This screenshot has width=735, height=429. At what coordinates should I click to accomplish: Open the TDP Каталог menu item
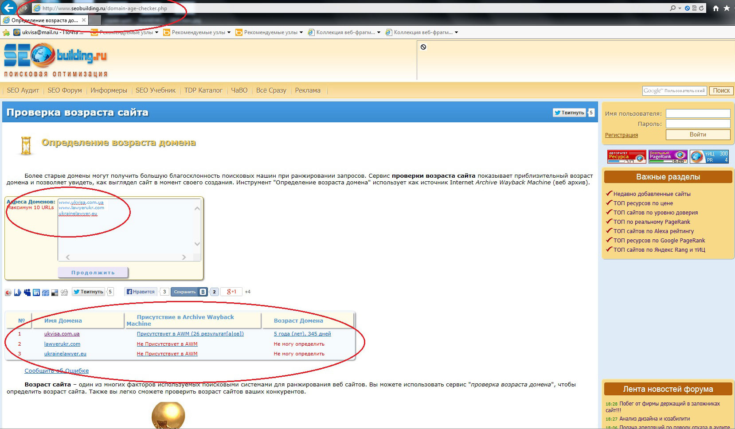203,90
